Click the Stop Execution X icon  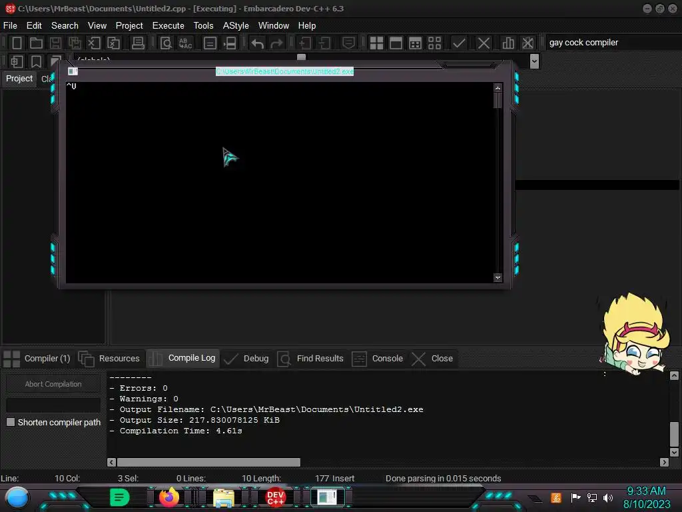pos(484,43)
